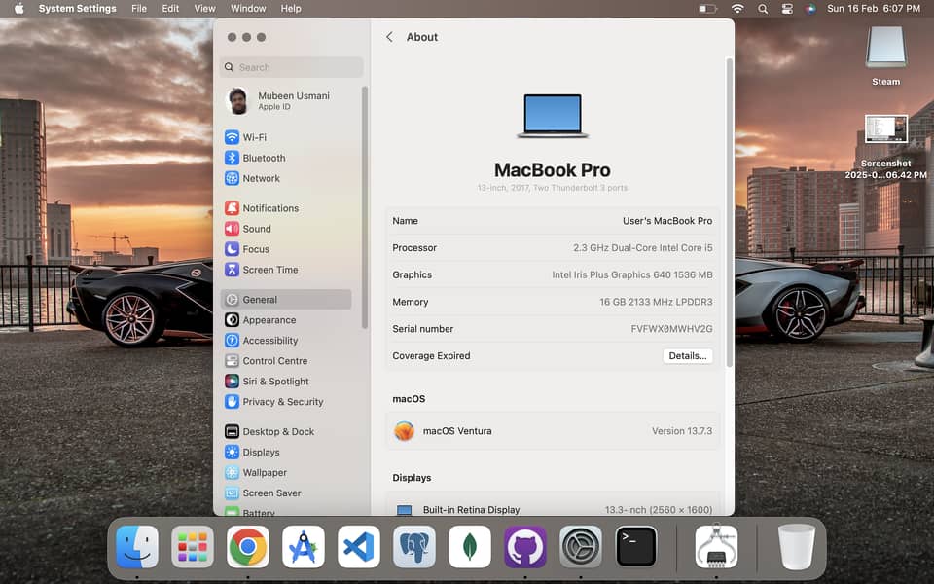
Task: Open Mubeen Usmani Apple ID
Action: 278,100
